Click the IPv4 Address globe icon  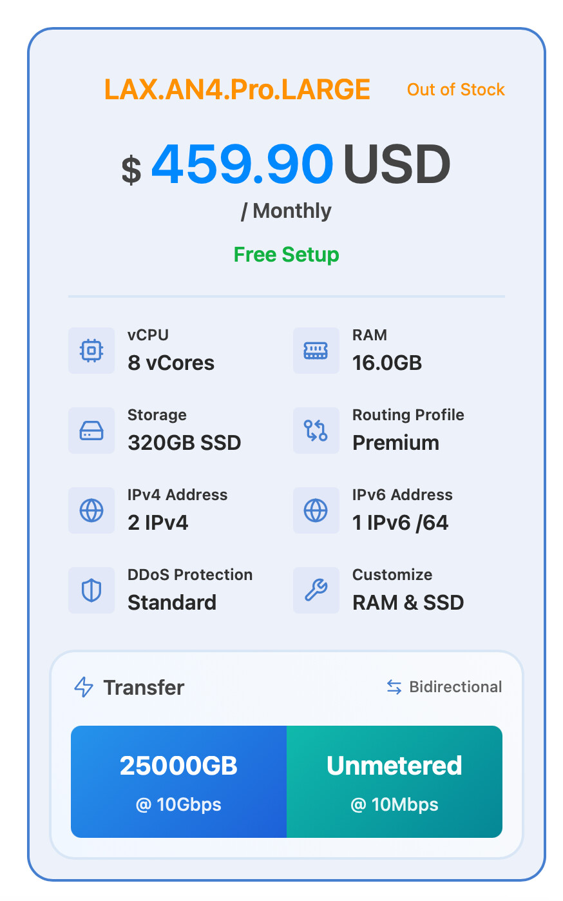[x=91, y=510]
